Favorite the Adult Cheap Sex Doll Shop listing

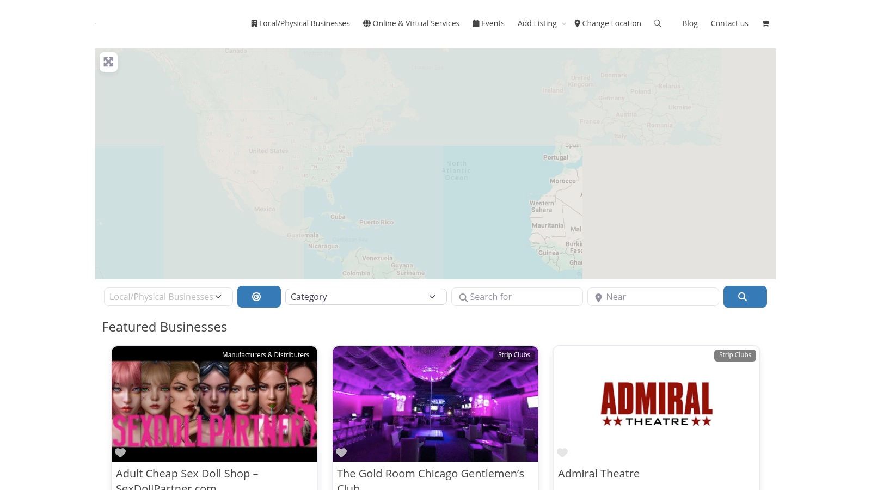pyautogui.click(x=120, y=452)
